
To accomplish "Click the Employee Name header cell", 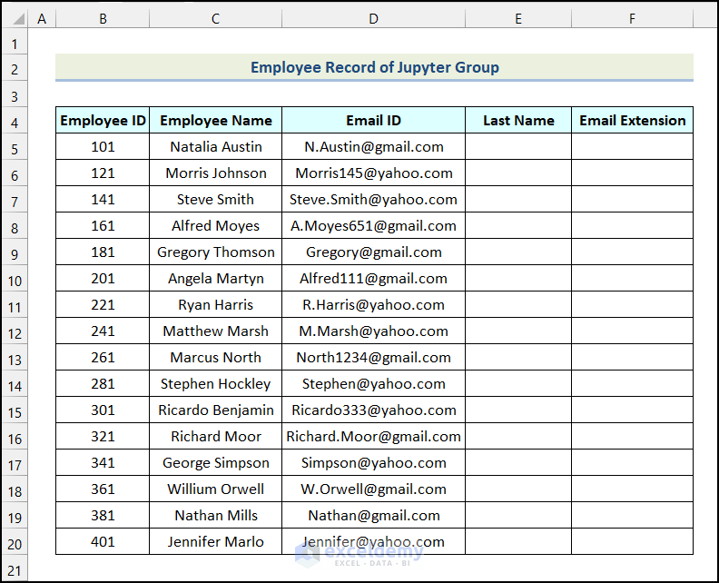I will click(x=215, y=120).
